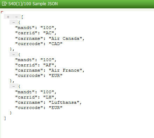Click the "Lufthansa" carrname value

click(x=64, y=102)
